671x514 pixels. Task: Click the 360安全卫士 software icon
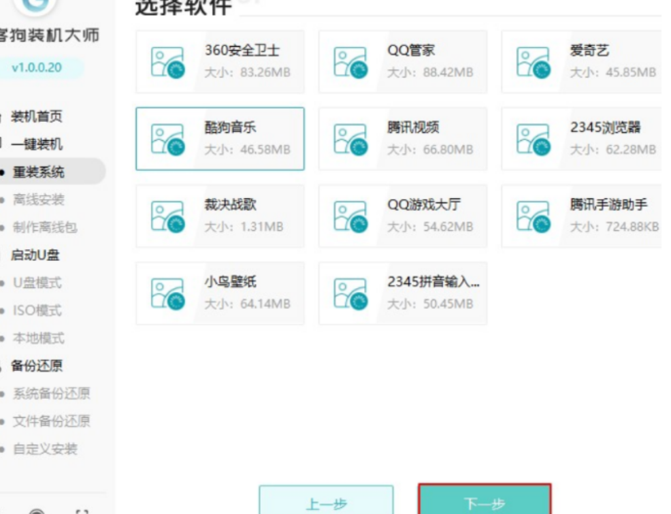point(167,63)
